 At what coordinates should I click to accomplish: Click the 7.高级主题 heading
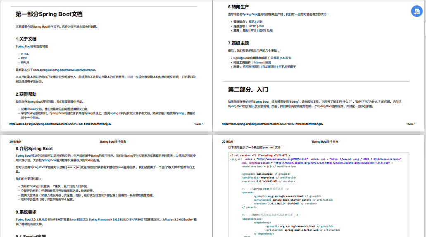click(x=238, y=43)
